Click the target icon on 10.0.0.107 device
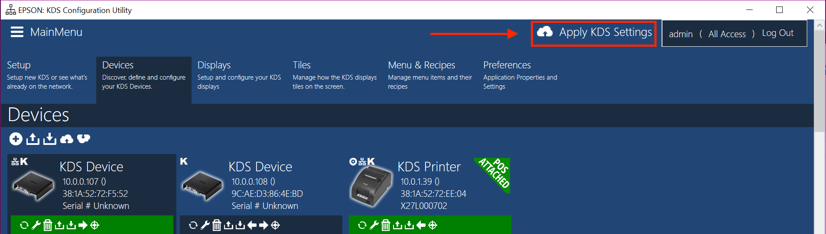Screen dimensions: 826x234 [95, 225]
